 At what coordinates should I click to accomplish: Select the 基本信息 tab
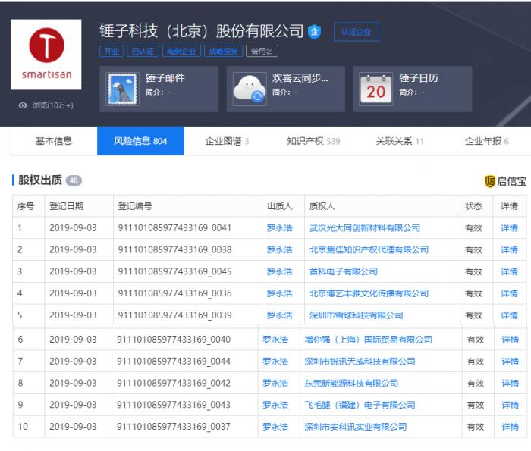54,141
